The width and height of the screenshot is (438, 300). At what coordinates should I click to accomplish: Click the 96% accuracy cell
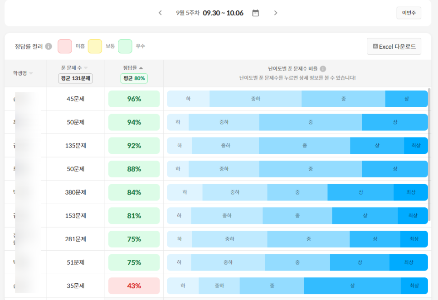pos(134,99)
